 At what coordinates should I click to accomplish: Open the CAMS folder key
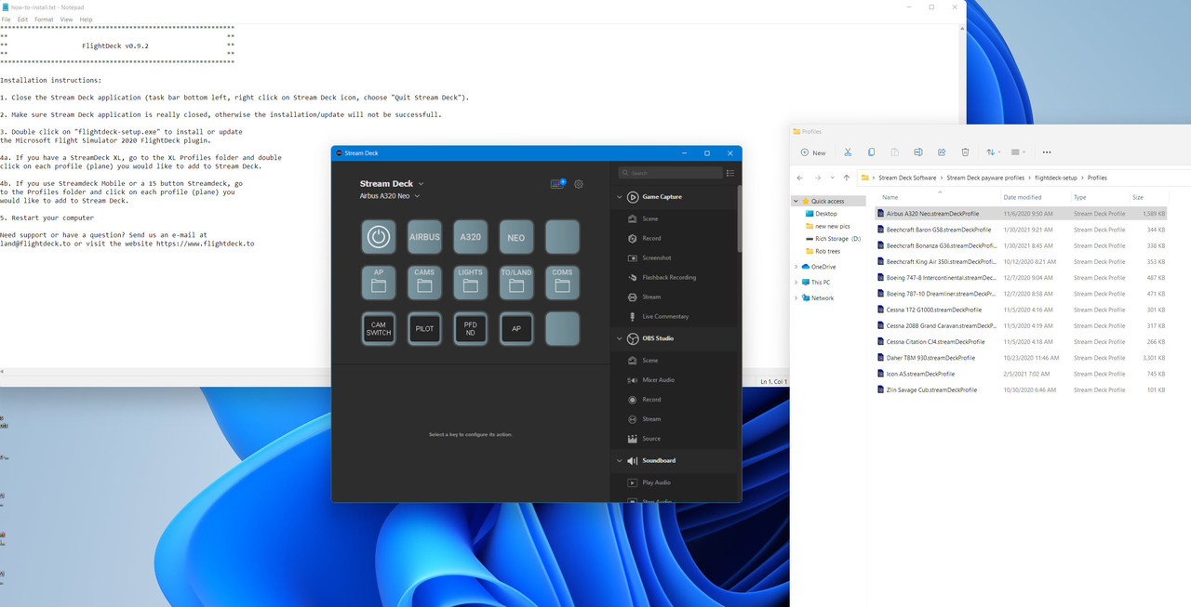coord(424,283)
